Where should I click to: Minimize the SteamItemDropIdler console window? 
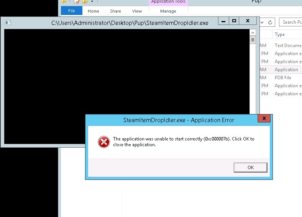click(x=223, y=21)
